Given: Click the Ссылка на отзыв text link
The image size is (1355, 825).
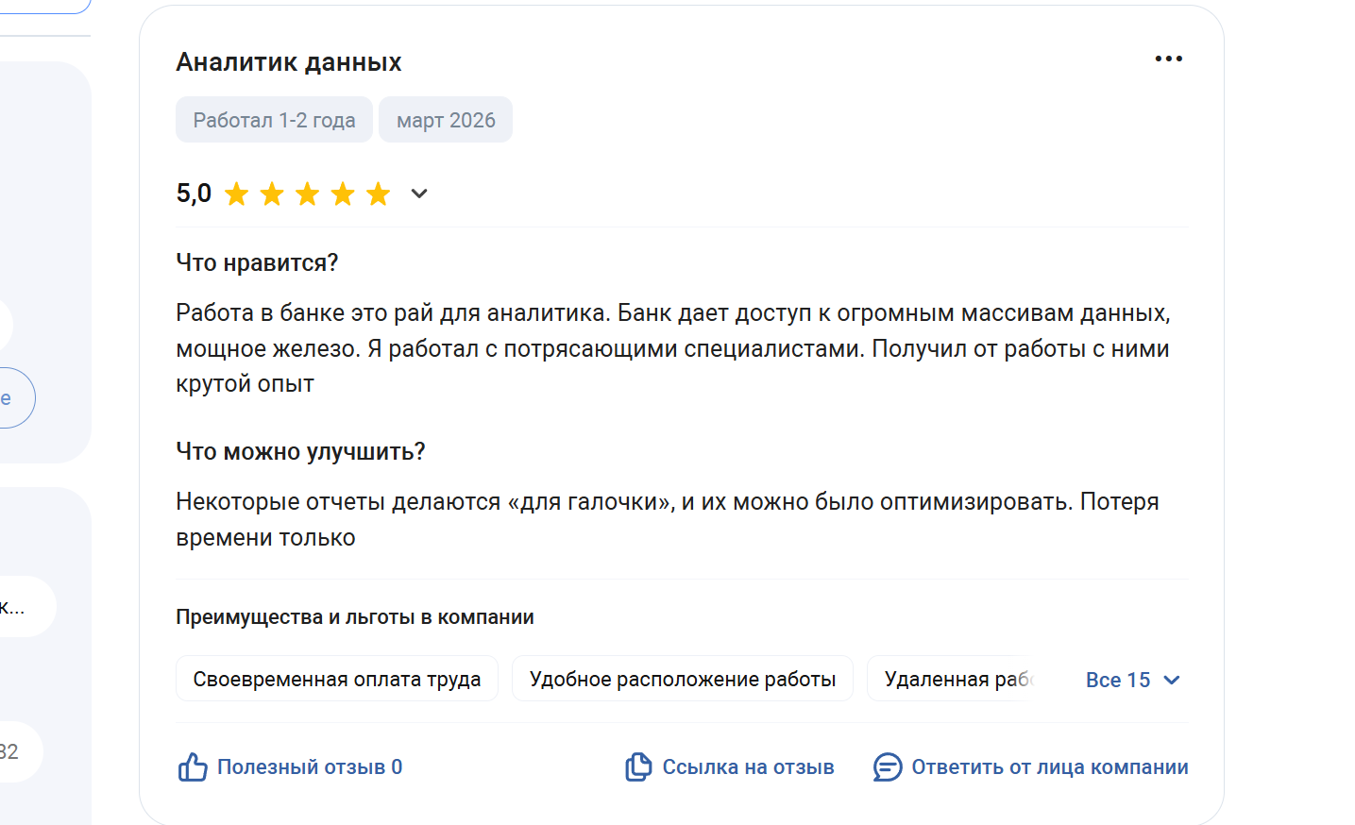Looking at the screenshot, I should point(748,766).
